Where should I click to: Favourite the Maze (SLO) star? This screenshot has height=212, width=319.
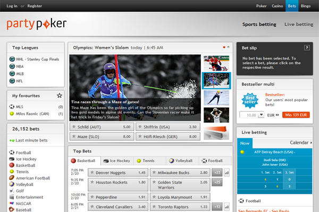click(74, 136)
